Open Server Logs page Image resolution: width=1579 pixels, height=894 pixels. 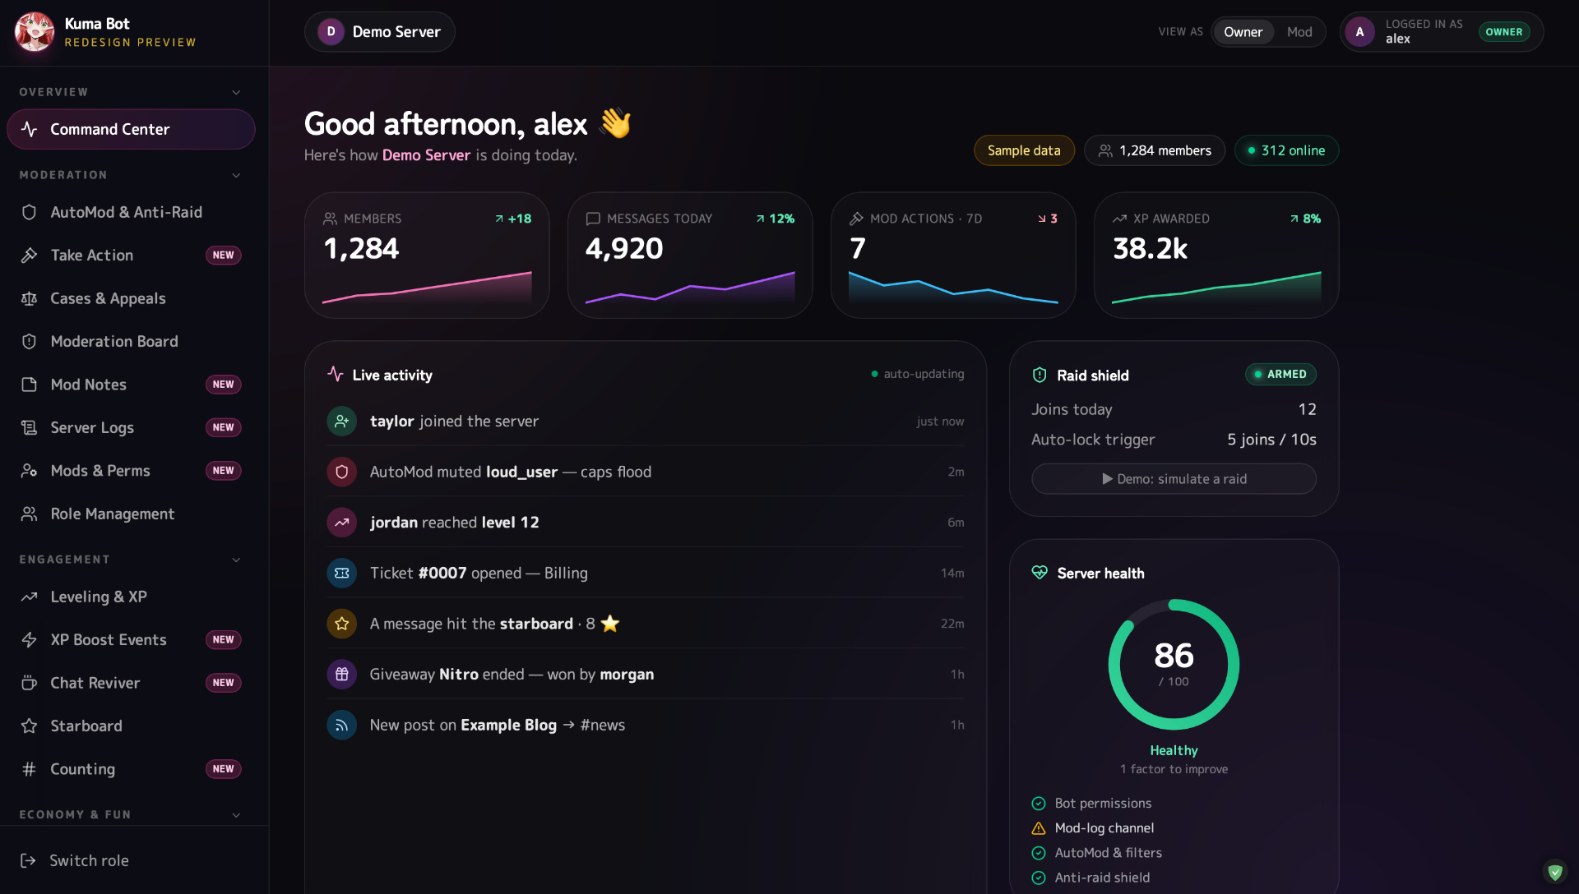(x=131, y=427)
